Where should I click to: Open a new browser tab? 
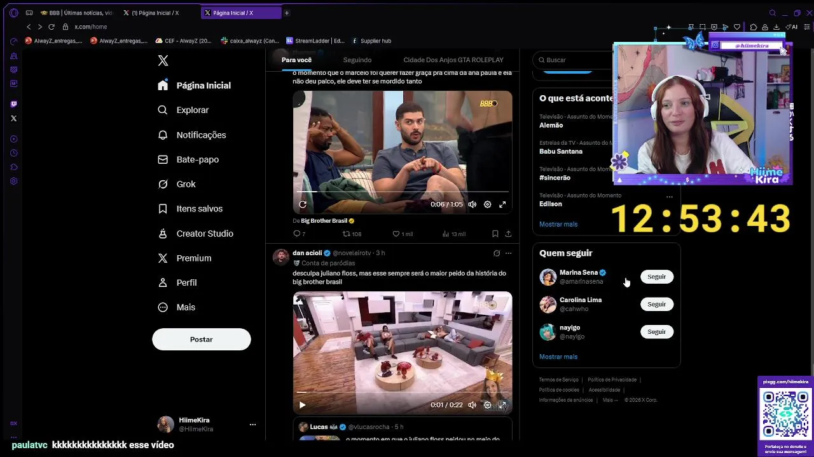click(x=287, y=13)
